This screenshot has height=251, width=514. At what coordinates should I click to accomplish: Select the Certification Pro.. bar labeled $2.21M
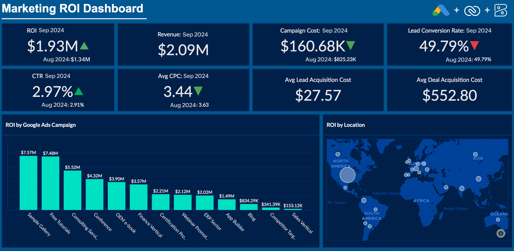coord(161,202)
